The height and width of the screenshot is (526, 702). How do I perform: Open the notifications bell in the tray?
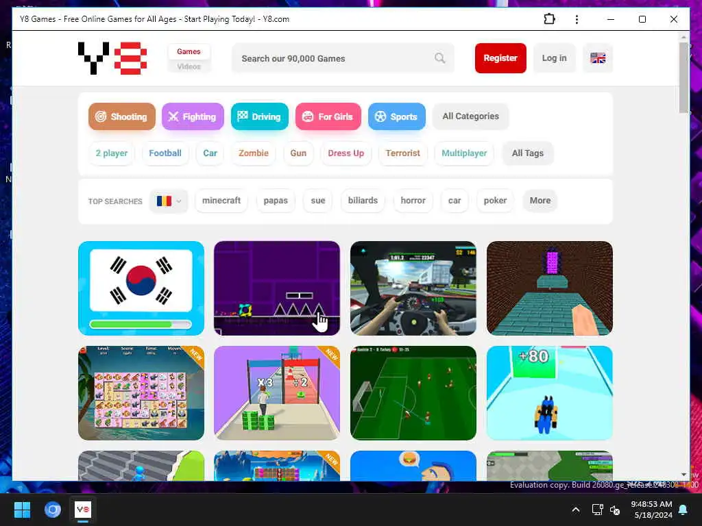683,510
